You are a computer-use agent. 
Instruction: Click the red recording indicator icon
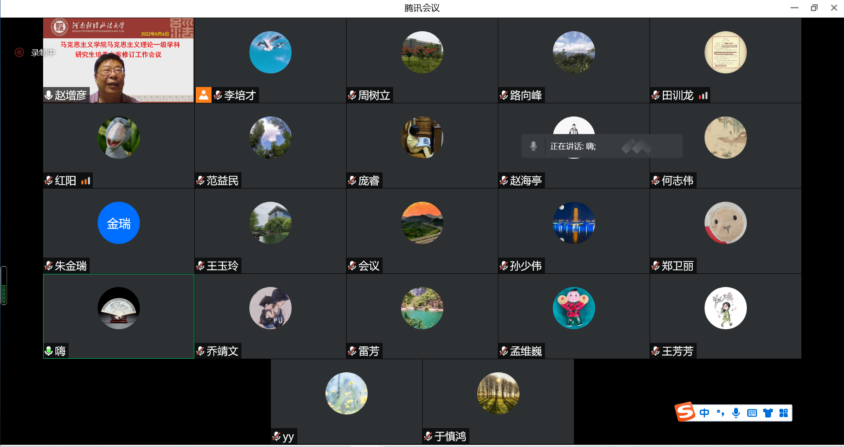pyautogui.click(x=19, y=52)
